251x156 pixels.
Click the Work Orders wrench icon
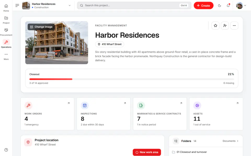tap(28, 105)
